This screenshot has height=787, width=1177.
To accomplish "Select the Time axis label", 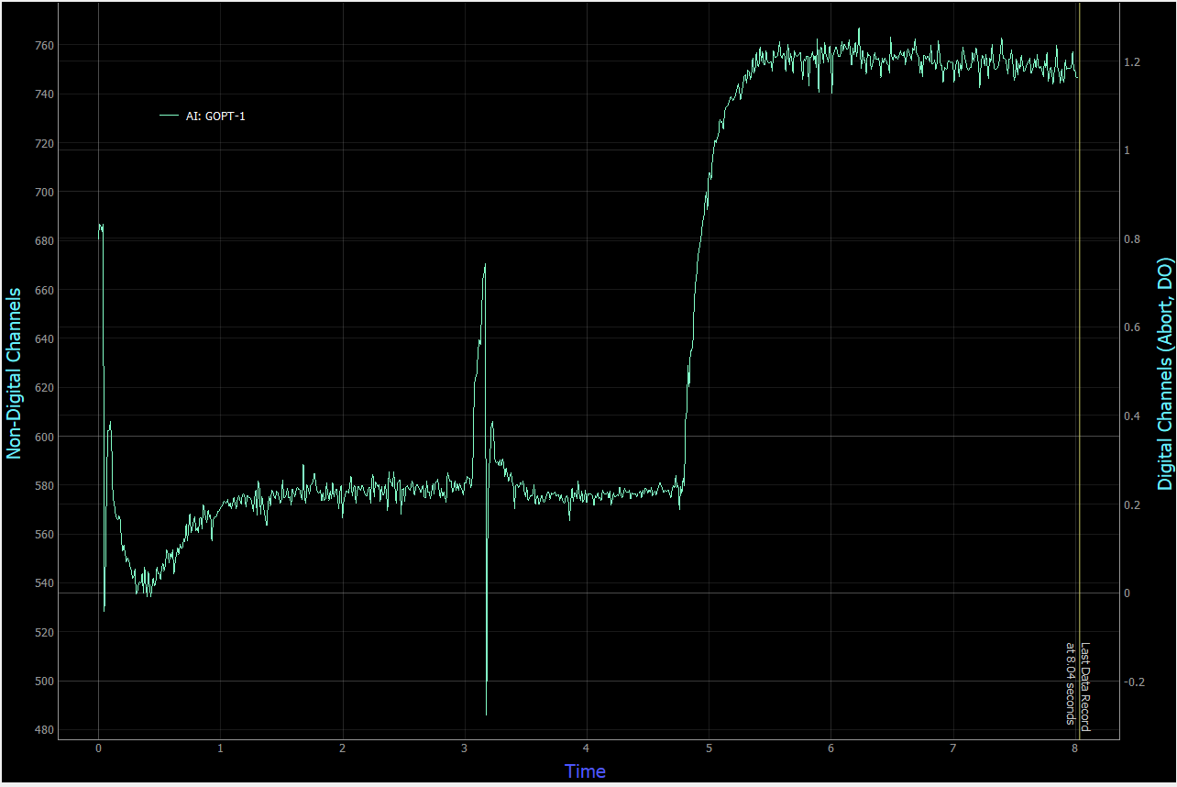I will point(584,771).
